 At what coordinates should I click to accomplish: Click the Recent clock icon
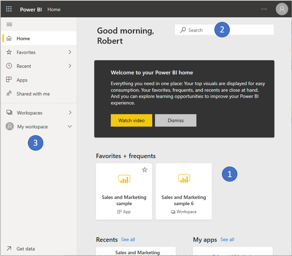[x=9, y=66]
